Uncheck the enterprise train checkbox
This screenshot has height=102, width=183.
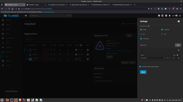click(x=162, y=30)
